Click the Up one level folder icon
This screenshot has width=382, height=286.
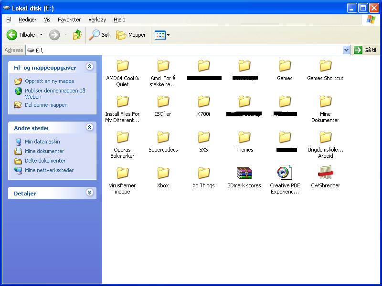pyautogui.click(x=77, y=35)
